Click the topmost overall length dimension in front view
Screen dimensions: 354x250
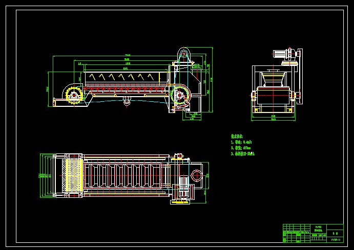127,55
